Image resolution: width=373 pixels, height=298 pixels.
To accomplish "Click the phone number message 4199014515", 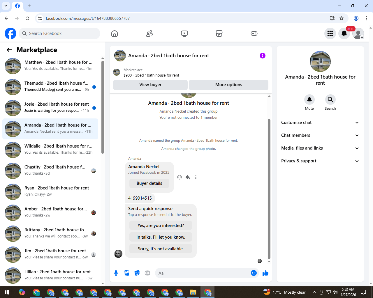I will 140,198.
